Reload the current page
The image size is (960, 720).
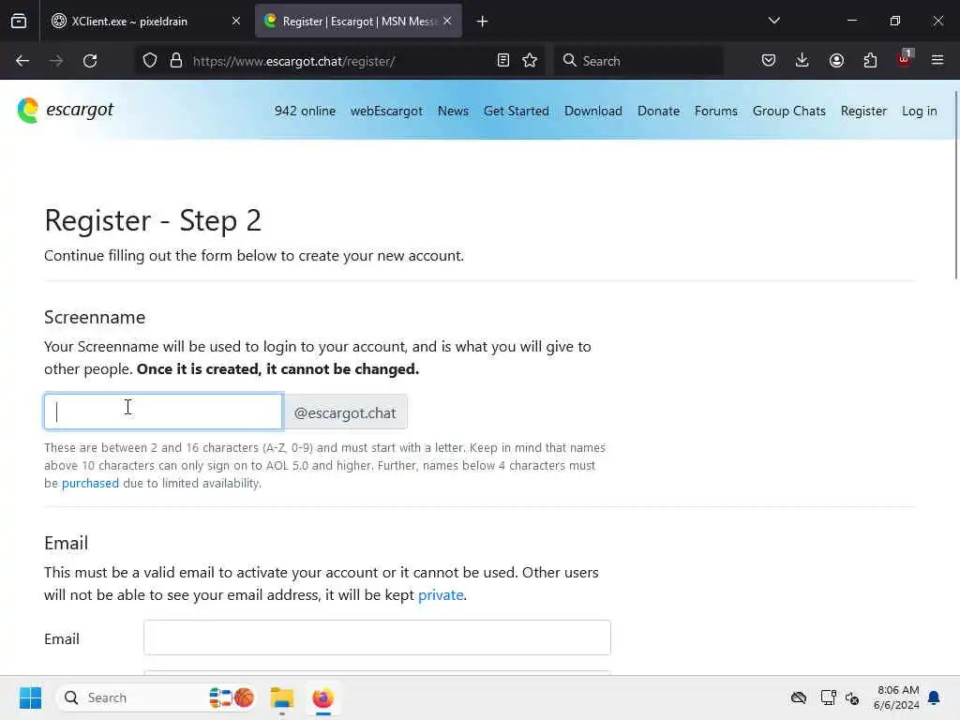[90, 61]
